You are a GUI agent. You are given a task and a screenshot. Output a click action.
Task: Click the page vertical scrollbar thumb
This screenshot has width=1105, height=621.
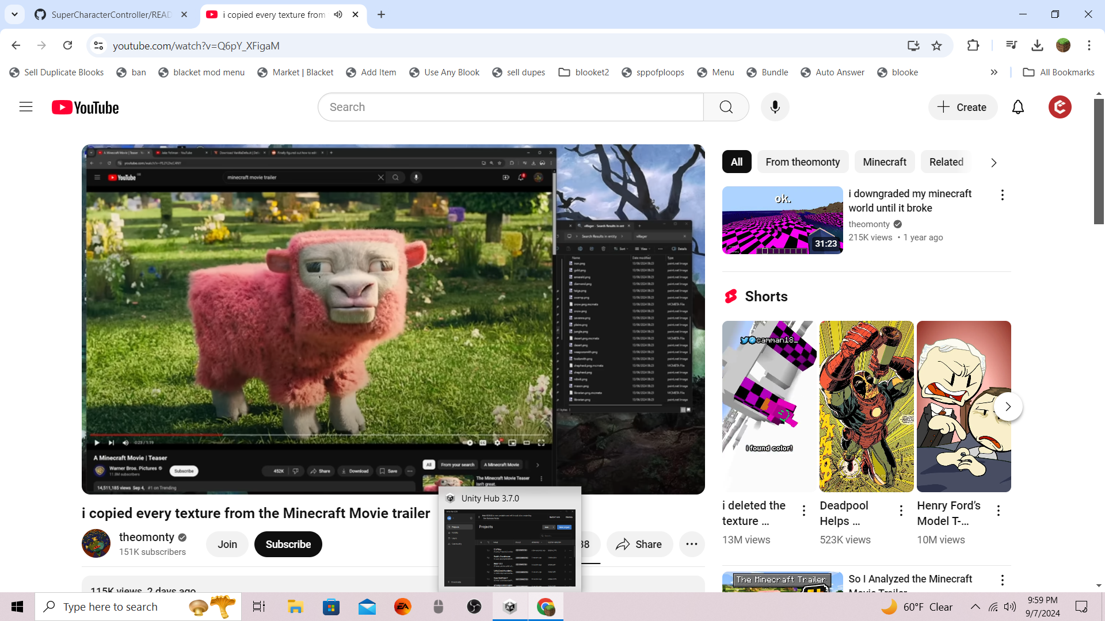(x=1099, y=161)
